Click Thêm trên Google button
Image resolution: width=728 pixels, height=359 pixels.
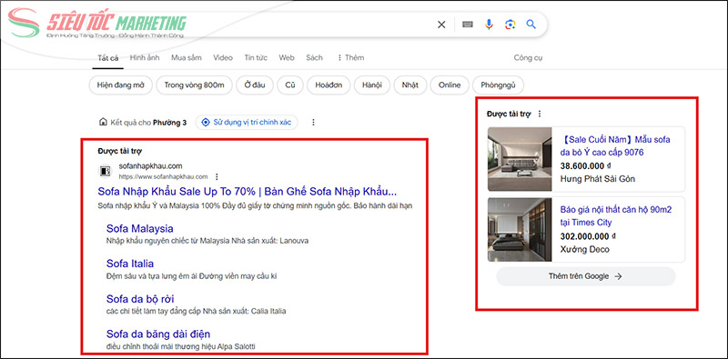tap(585, 276)
